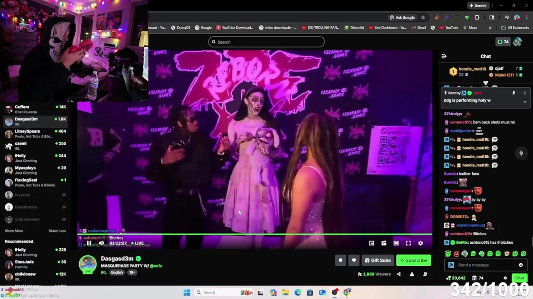Open Google Chrome from the taskbar
The height and width of the screenshot is (299, 533).
pyautogui.click(x=347, y=292)
